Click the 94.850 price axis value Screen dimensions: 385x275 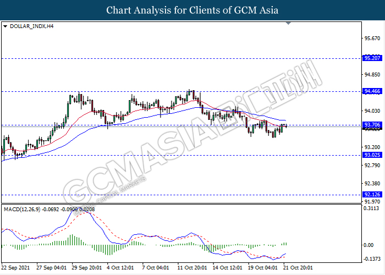[x=372, y=74]
